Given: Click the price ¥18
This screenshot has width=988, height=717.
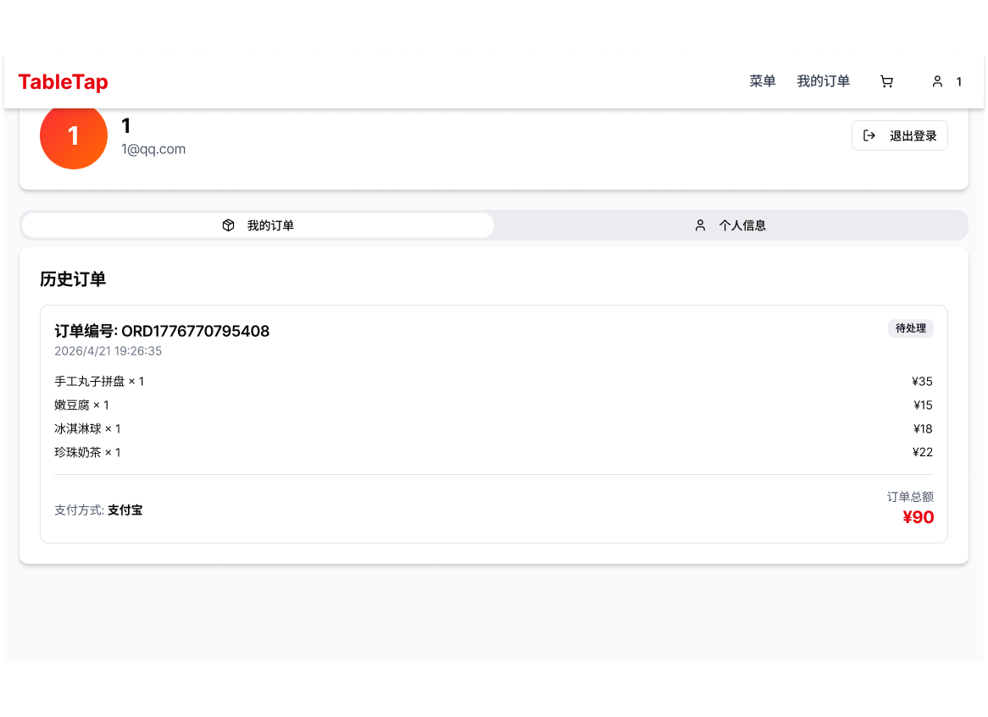Looking at the screenshot, I should 923,428.
